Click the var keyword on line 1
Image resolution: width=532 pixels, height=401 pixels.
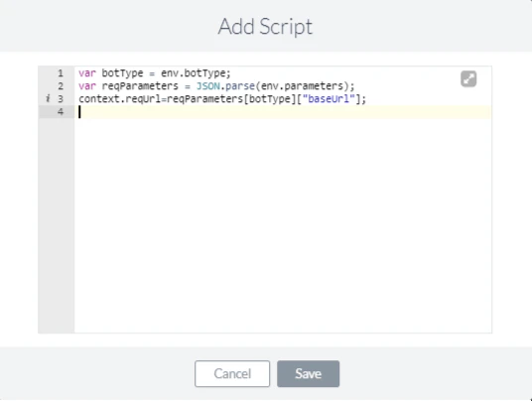tap(87, 73)
